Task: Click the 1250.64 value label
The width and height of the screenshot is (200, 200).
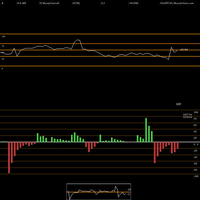Action: (x=188, y=117)
